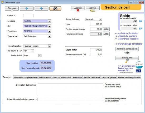Open the Etat des lieux button

[x=127, y=58]
